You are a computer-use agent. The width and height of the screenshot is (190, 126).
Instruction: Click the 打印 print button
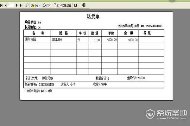tap(47, 5)
